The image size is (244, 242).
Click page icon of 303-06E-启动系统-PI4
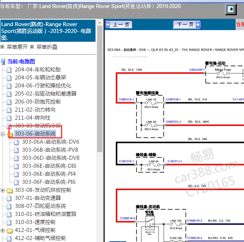(16, 174)
